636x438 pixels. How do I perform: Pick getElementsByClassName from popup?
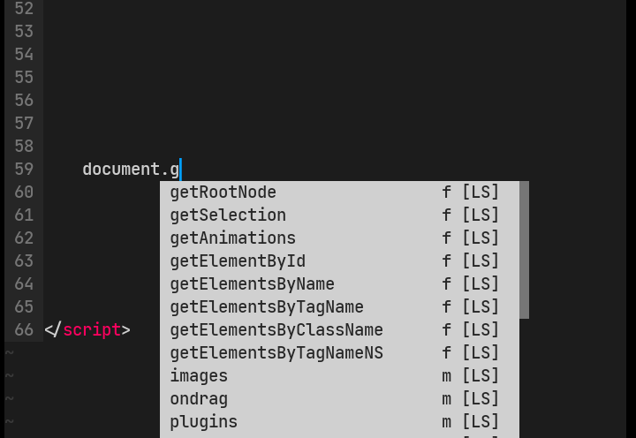(x=339, y=330)
